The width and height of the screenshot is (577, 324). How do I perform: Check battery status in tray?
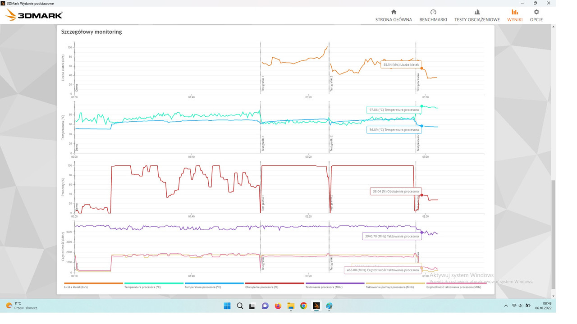(x=528, y=306)
